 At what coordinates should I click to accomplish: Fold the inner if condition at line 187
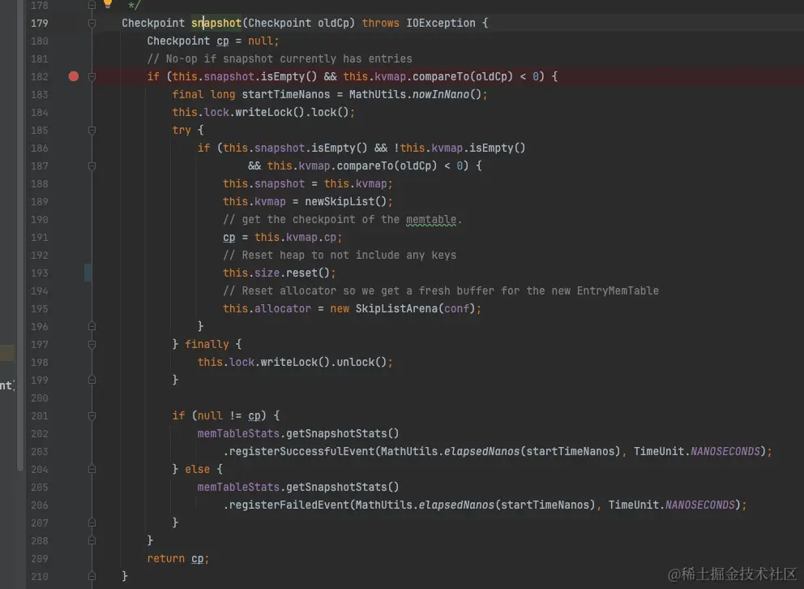tap(92, 166)
